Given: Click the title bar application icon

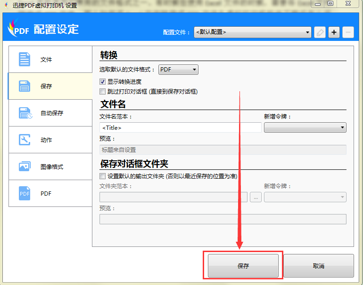Looking at the screenshot, I should pos(7,5).
